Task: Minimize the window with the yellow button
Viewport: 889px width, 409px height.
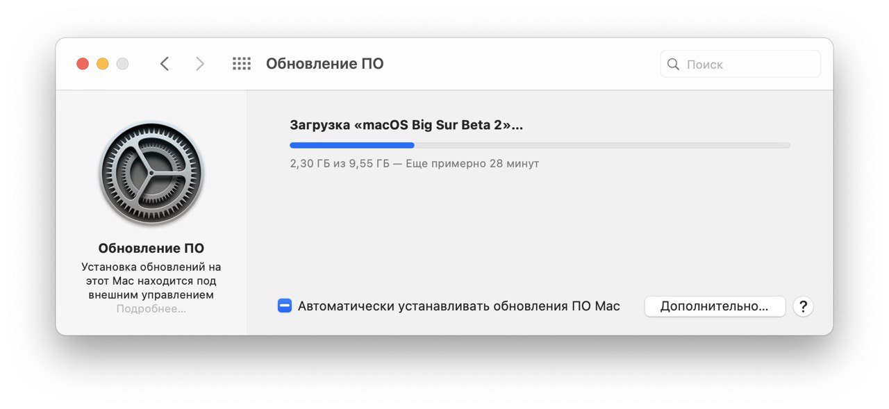Action: click(103, 64)
